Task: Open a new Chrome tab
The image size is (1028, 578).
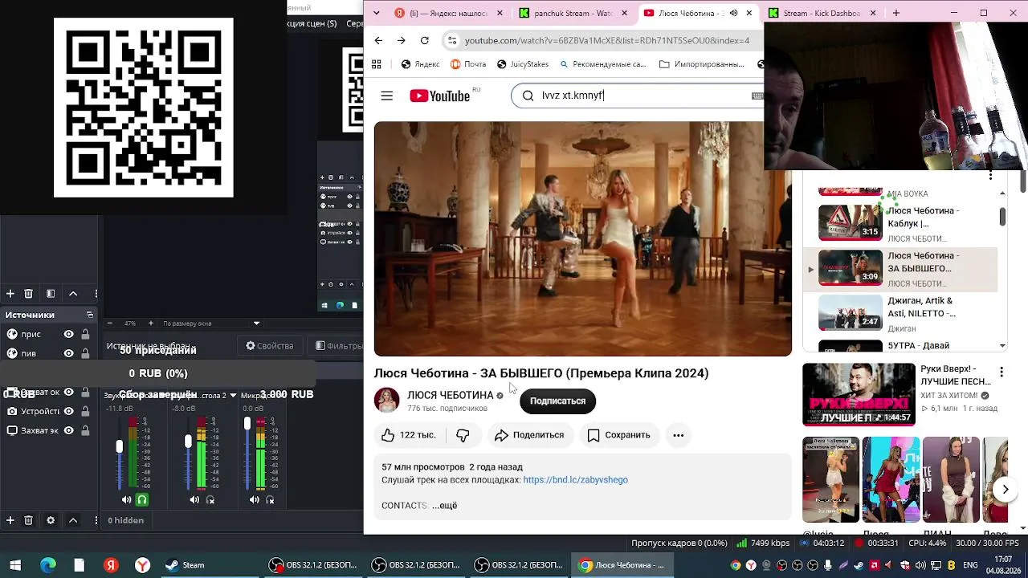Action: pyautogui.click(x=896, y=13)
